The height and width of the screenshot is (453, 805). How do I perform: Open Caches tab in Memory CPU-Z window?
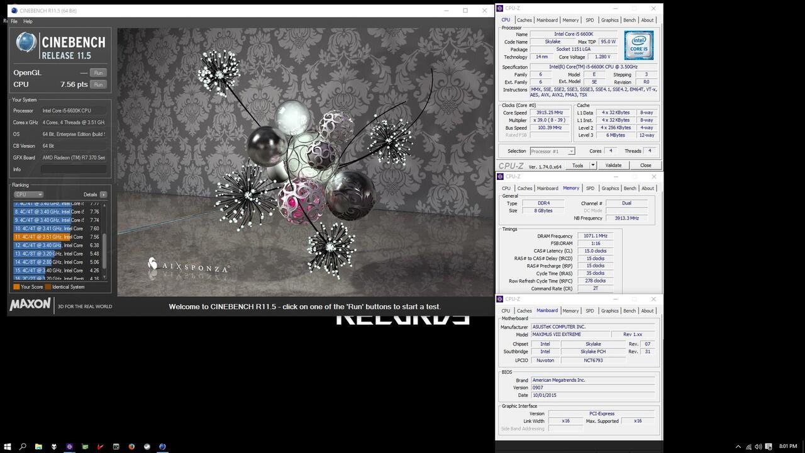point(525,188)
